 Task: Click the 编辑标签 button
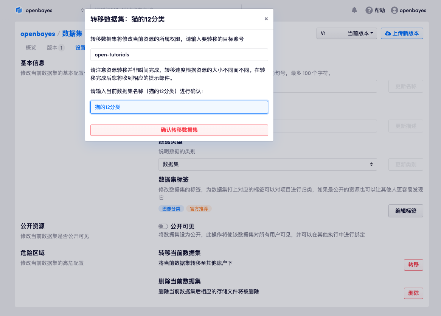coord(405,211)
